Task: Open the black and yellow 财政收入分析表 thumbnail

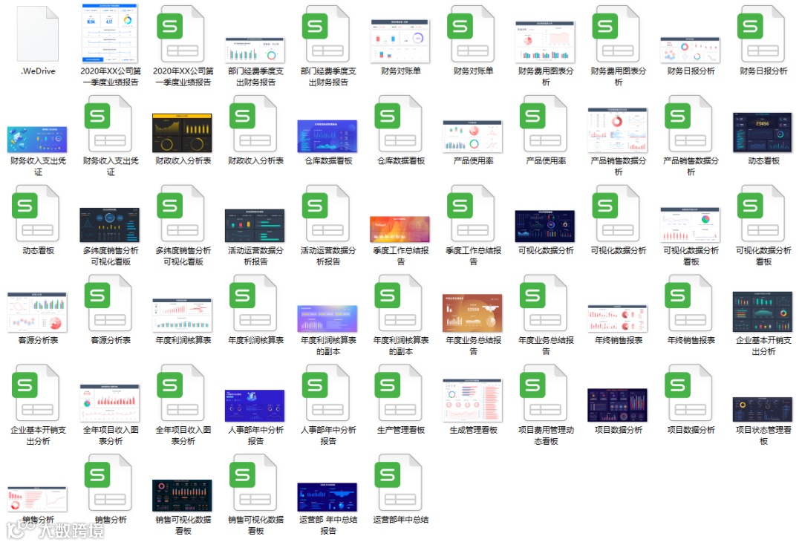Action: point(183,133)
